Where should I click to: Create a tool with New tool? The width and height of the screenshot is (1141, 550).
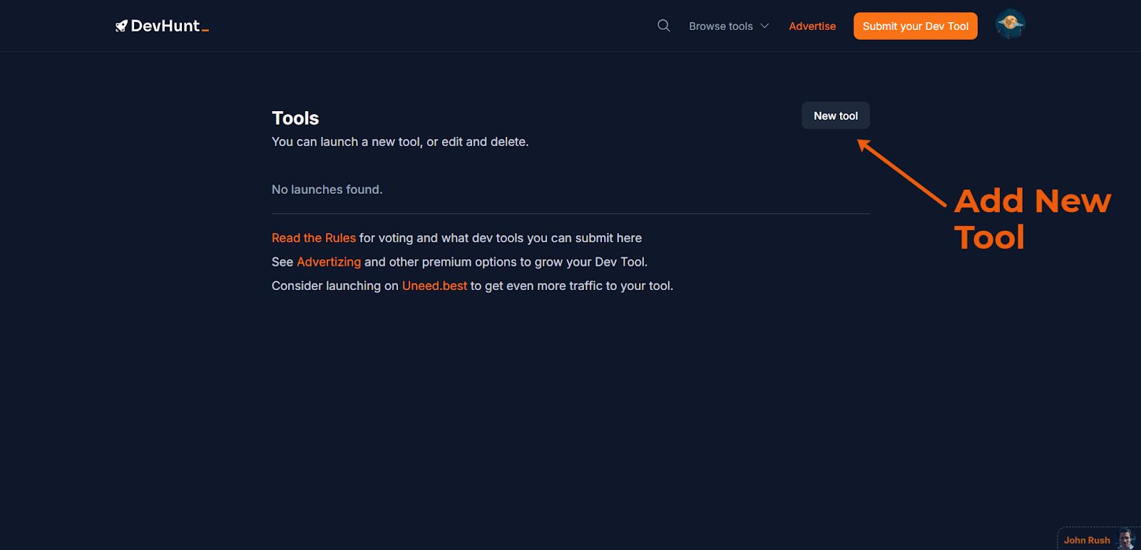click(836, 115)
